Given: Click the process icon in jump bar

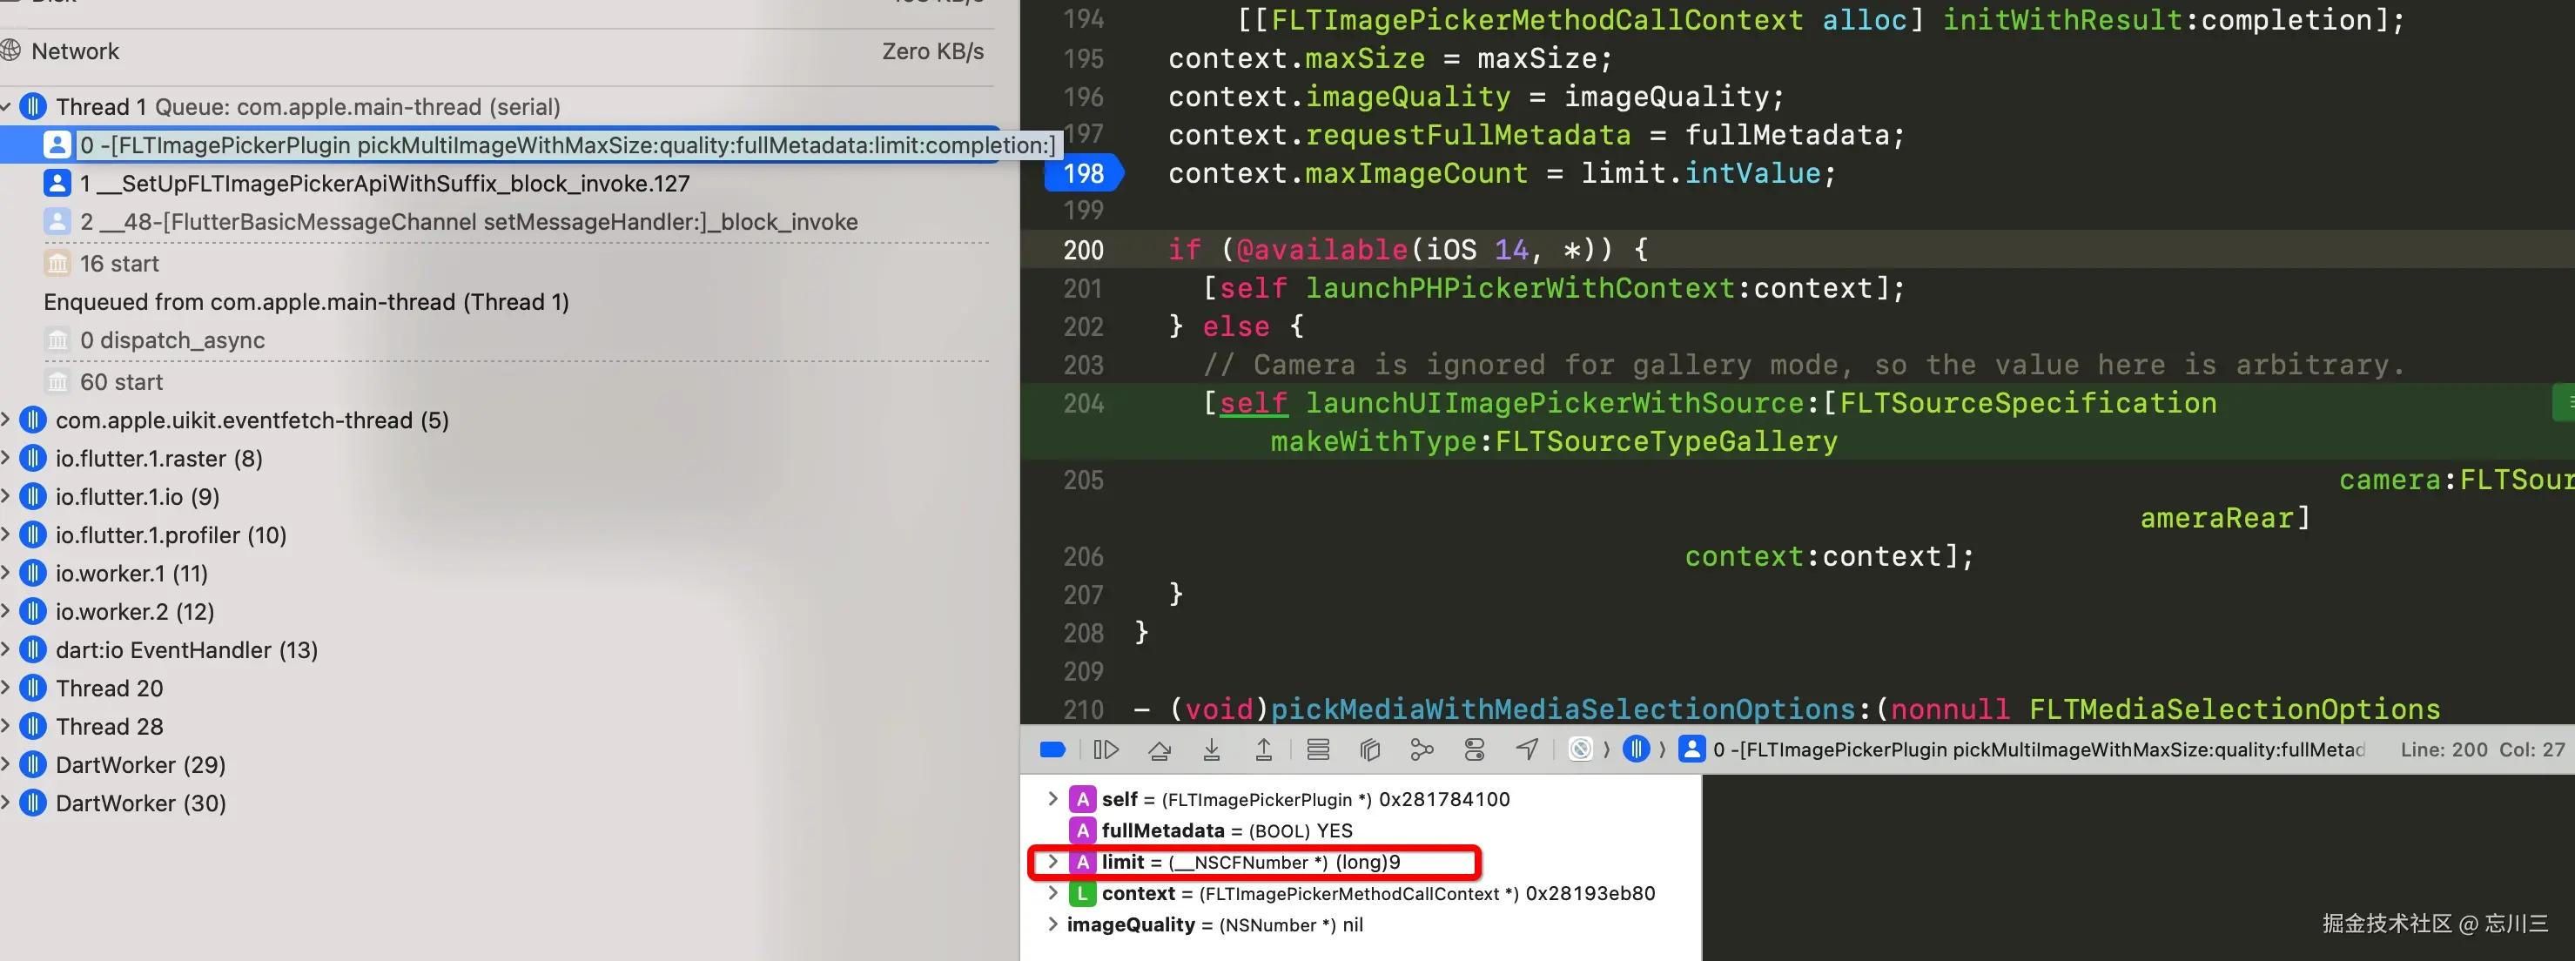Looking at the screenshot, I should (x=1580, y=749).
